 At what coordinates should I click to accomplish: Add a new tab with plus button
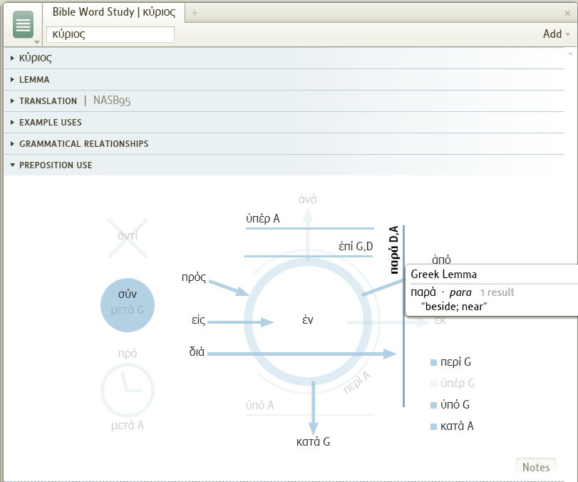[195, 13]
